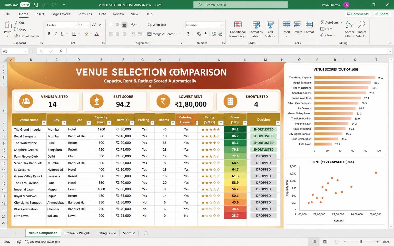Click the formula bar input area
394x246 pixels.
pos(228,51)
